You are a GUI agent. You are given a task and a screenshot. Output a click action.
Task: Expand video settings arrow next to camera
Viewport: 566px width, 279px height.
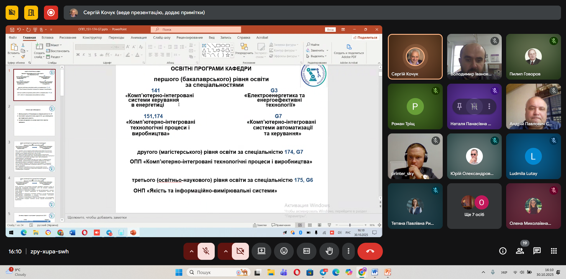click(226, 251)
